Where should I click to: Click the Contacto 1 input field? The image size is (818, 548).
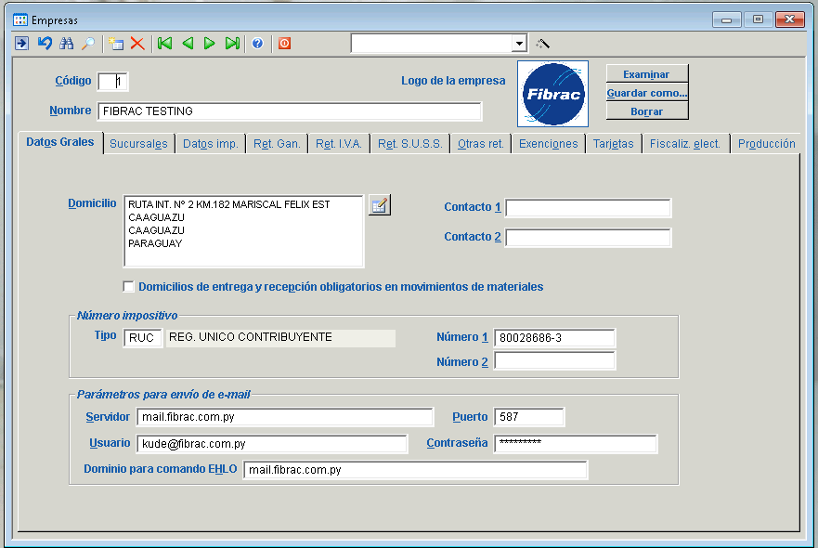[x=588, y=208]
